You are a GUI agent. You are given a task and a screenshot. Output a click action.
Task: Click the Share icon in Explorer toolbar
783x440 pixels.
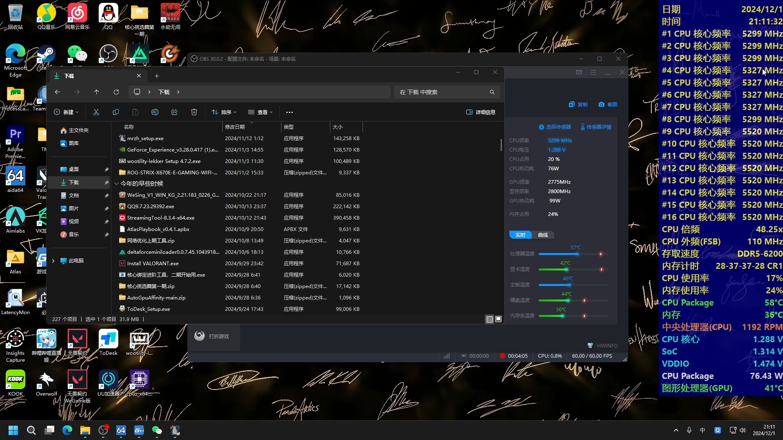pos(175,112)
